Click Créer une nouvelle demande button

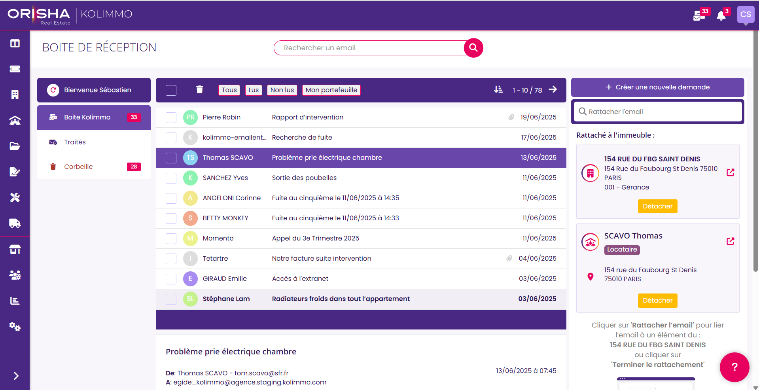(x=657, y=87)
